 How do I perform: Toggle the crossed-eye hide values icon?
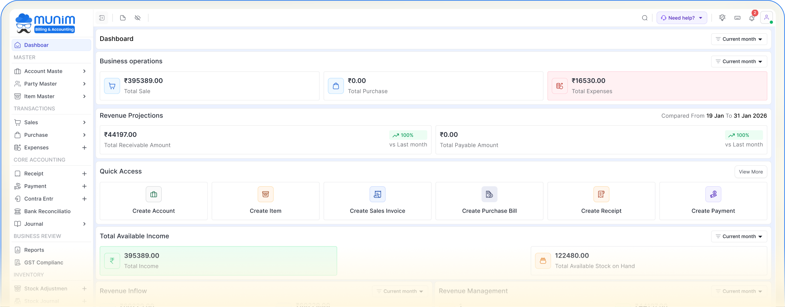click(138, 18)
